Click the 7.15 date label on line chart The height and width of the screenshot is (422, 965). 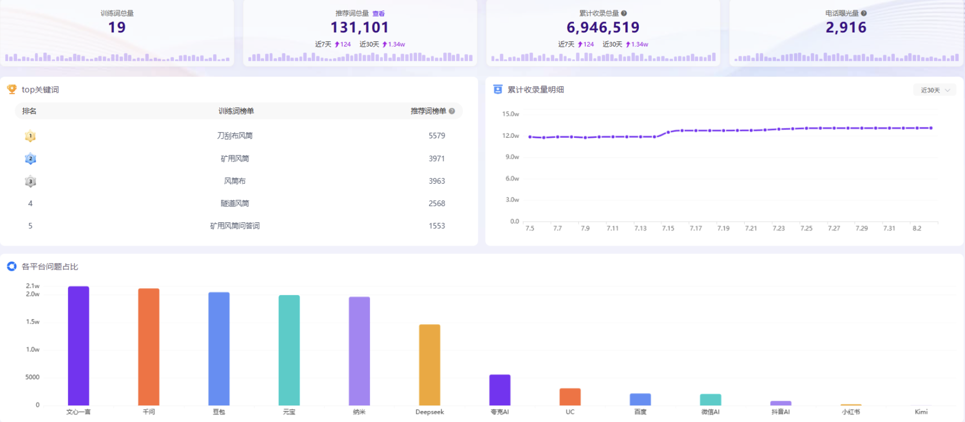click(668, 228)
